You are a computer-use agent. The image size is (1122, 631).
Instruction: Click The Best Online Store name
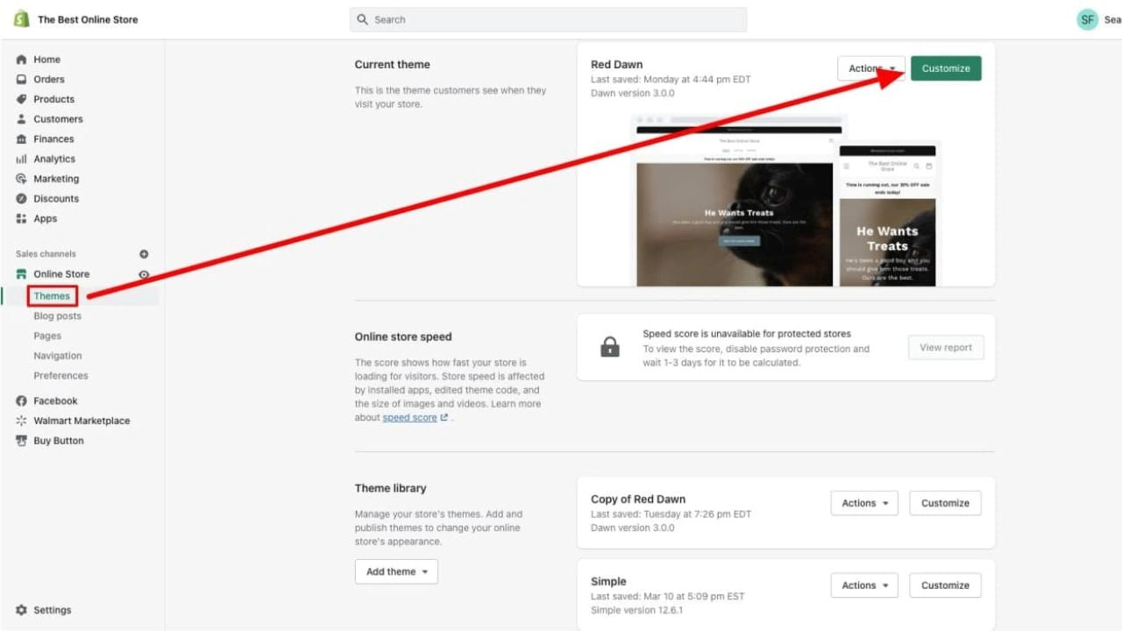88,19
